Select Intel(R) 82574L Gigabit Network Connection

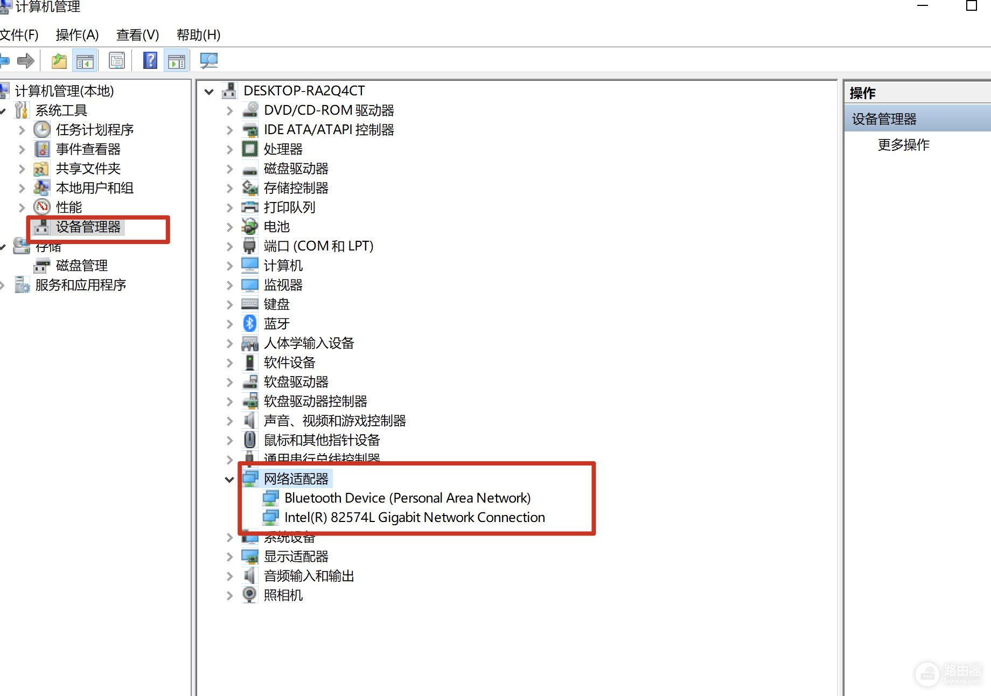[415, 517]
